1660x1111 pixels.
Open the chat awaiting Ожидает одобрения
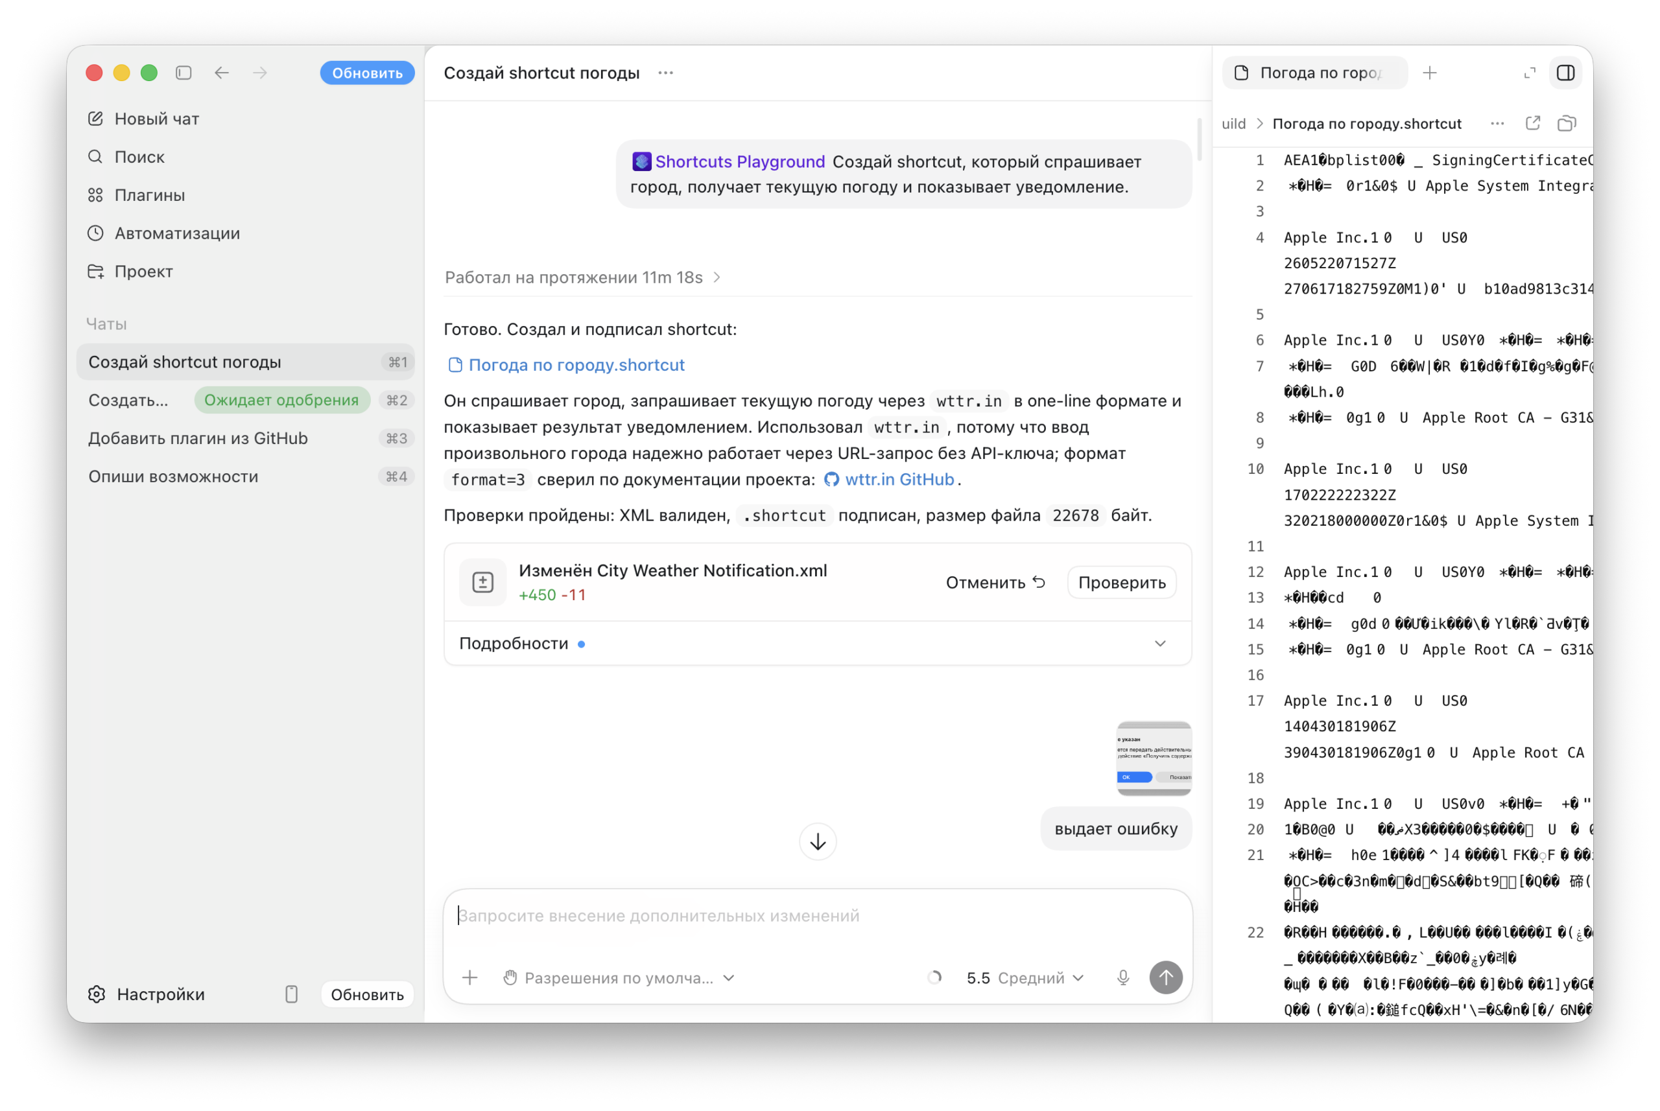pos(245,401)
